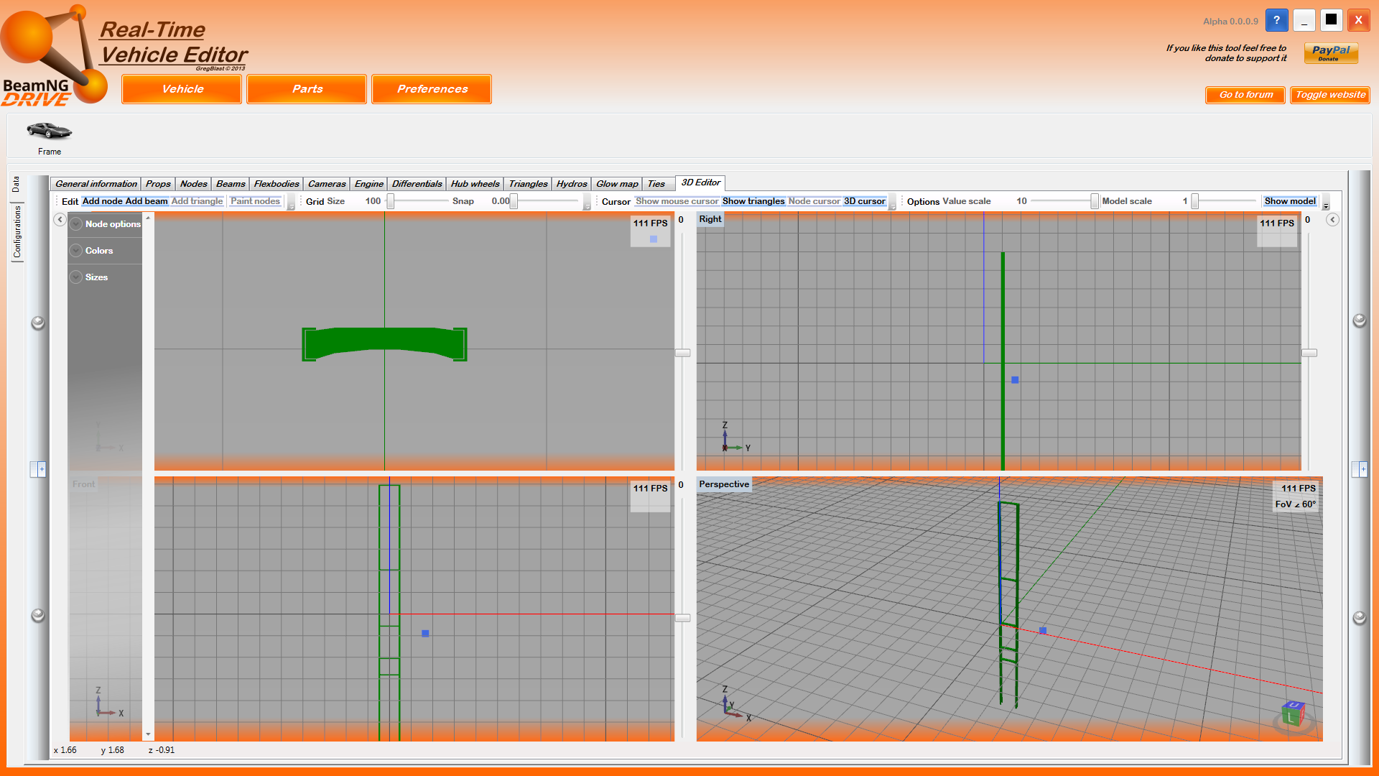Collapse left panel with arrow icon
The image size is (1379, 776).
click(x=60, y=220)
